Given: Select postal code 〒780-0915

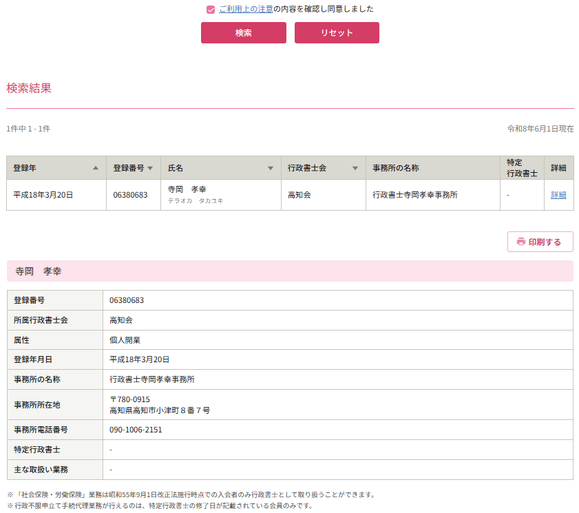Looking at the screenshot, I should click(129, 399).
